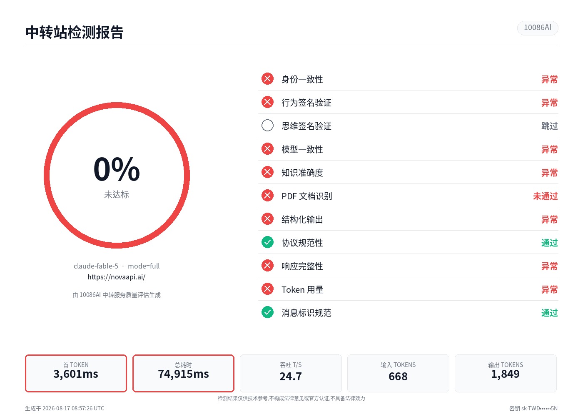Click the red X icon beside 身份一致性

[x=267, y=79]
